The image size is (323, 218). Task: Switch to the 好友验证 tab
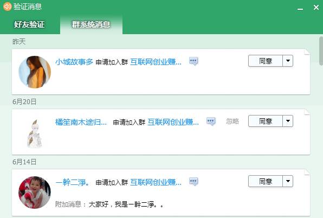[29, 24]
